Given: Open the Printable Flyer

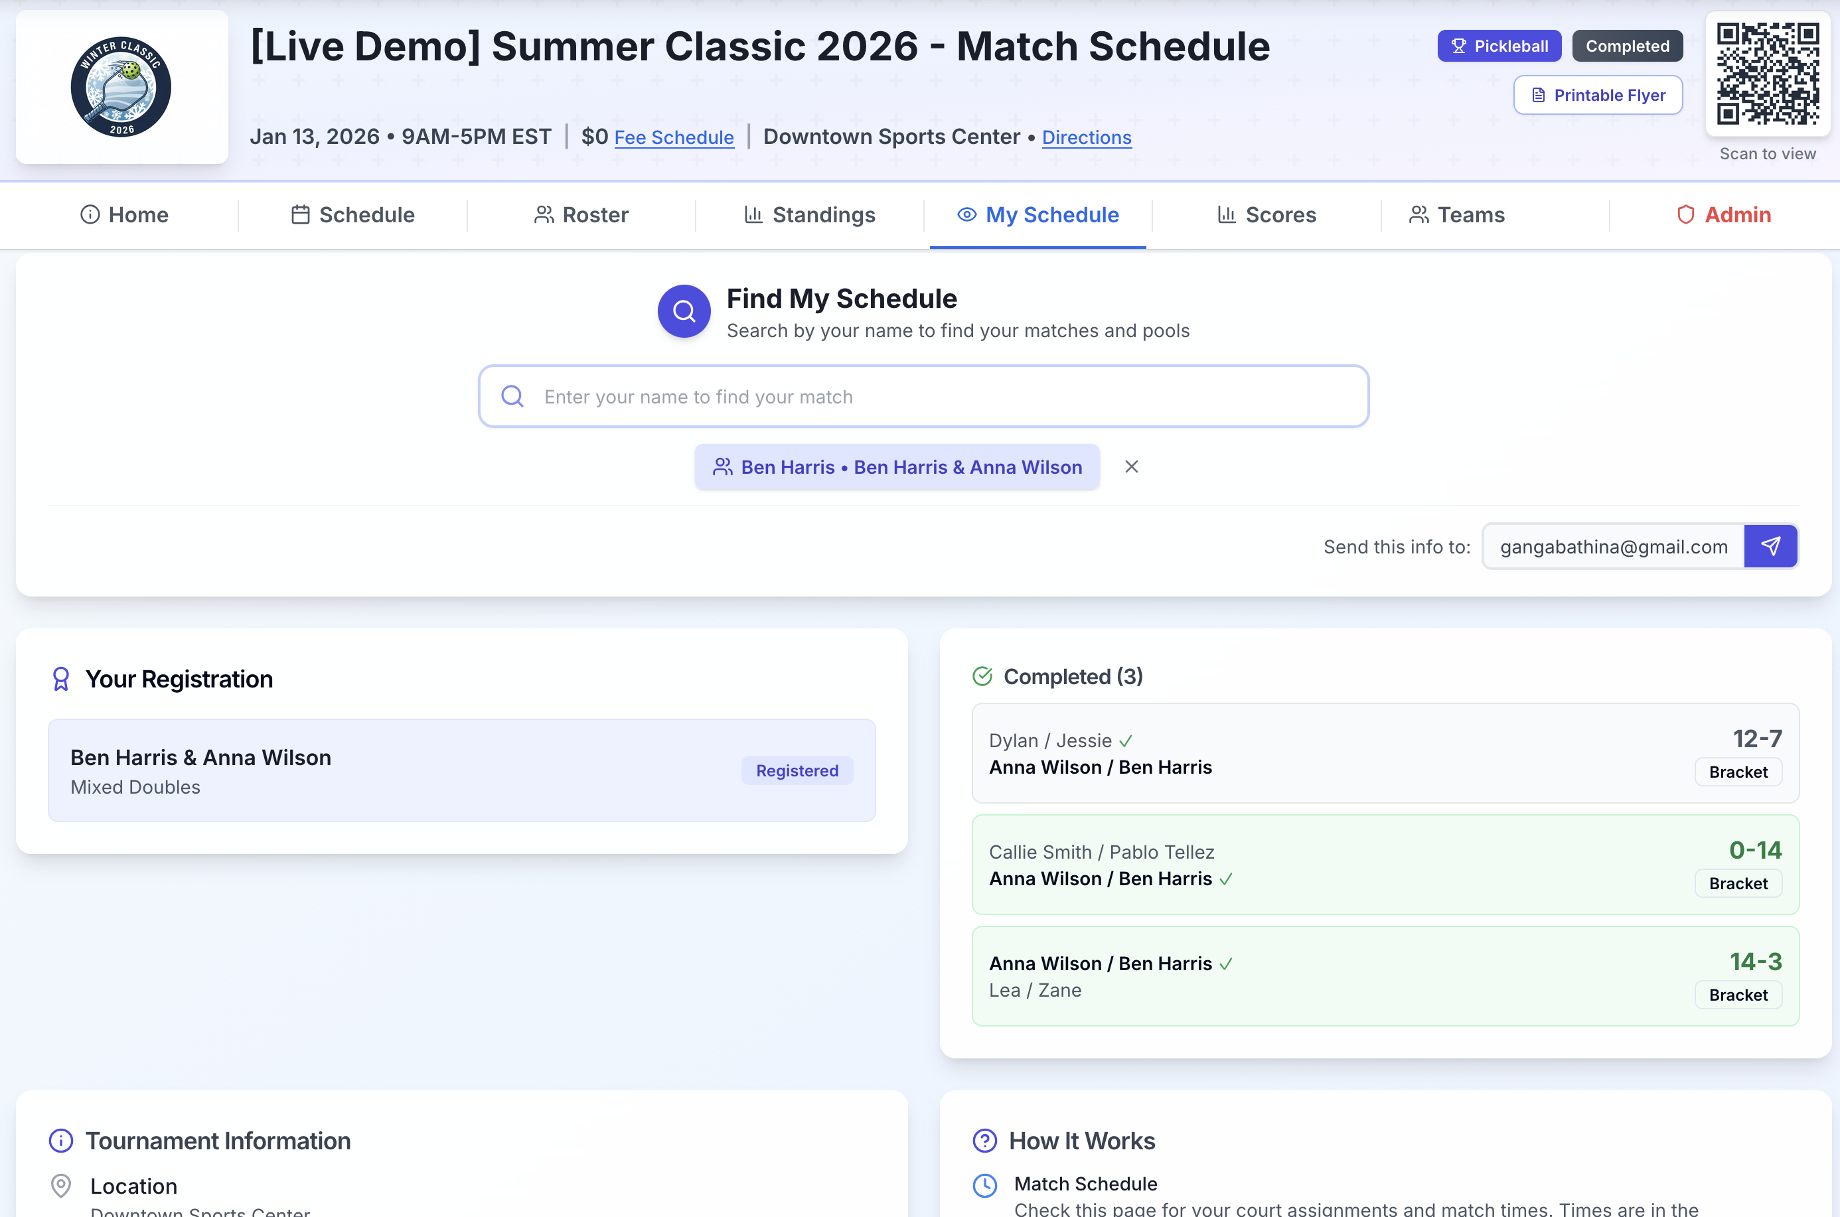Looking at the screenshot, I should coord(1598,95).
